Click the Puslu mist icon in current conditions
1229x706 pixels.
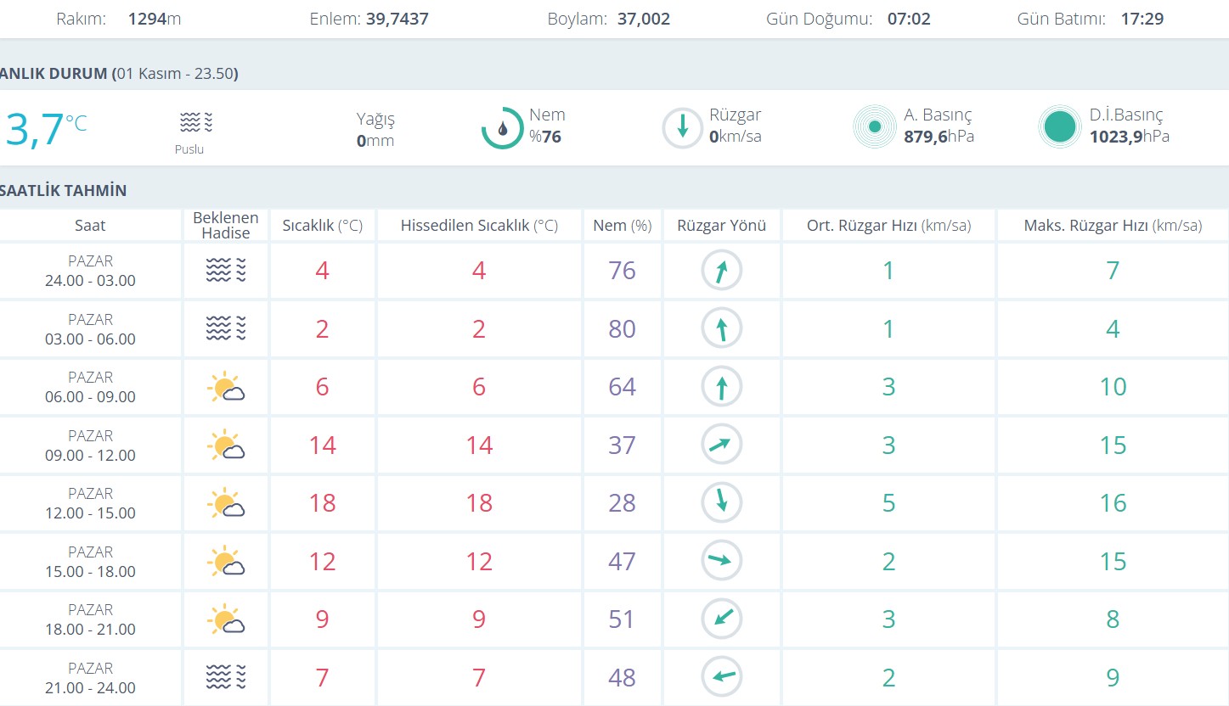[x=196, y=123]
